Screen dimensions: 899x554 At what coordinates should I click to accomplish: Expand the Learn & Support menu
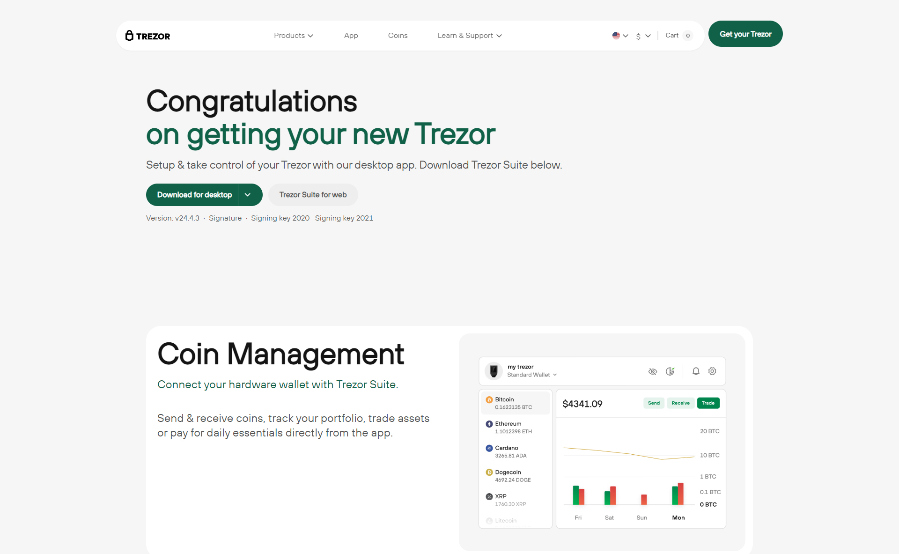469,35
